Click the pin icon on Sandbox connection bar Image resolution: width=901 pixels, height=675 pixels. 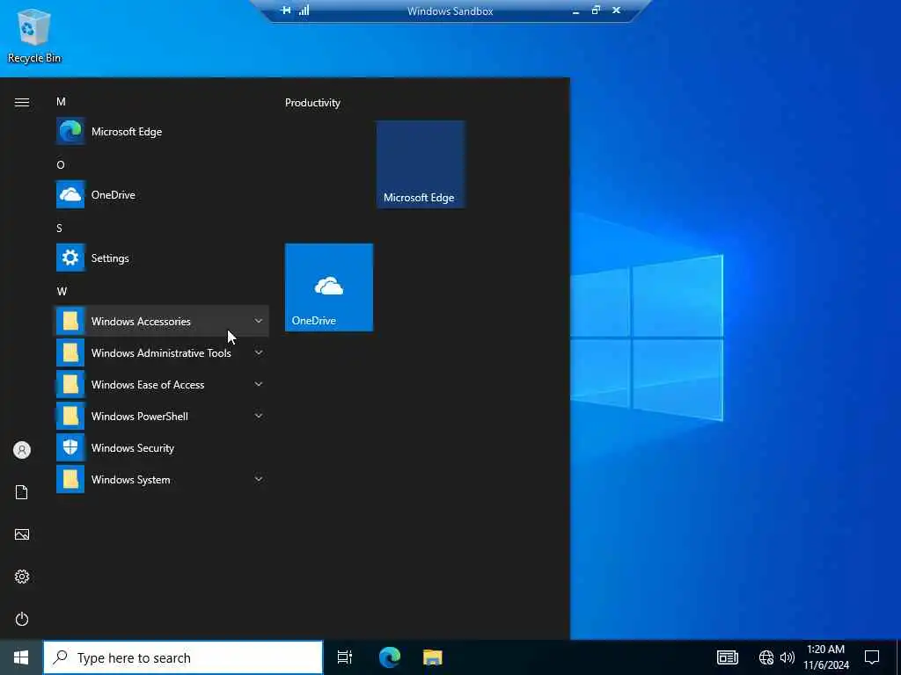pyautogui.click(x=286, y=11)
